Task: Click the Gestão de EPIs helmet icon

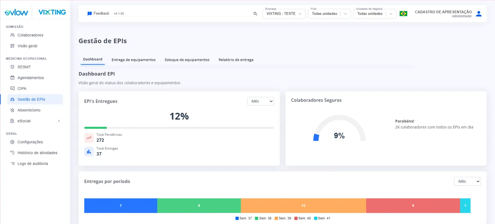Action: 12,99
